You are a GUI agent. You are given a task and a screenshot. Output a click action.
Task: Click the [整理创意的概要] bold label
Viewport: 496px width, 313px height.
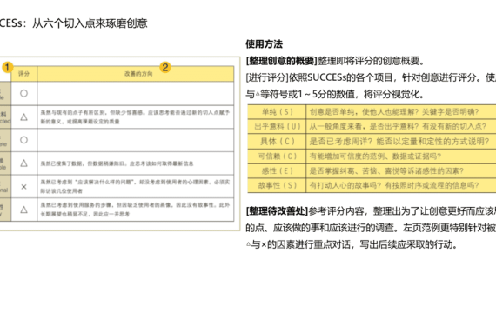click(x=282, y=61)
